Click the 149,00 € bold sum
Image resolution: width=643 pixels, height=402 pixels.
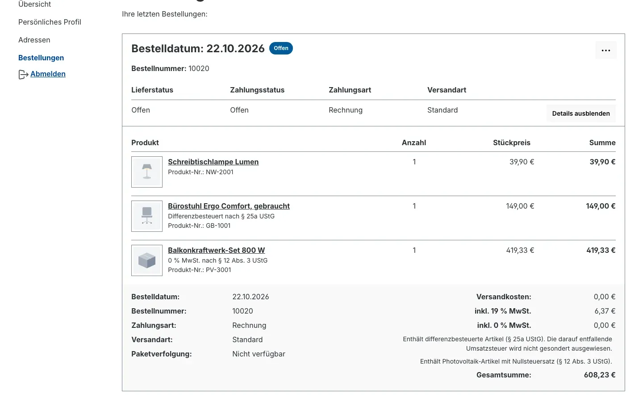coord(601,206)
